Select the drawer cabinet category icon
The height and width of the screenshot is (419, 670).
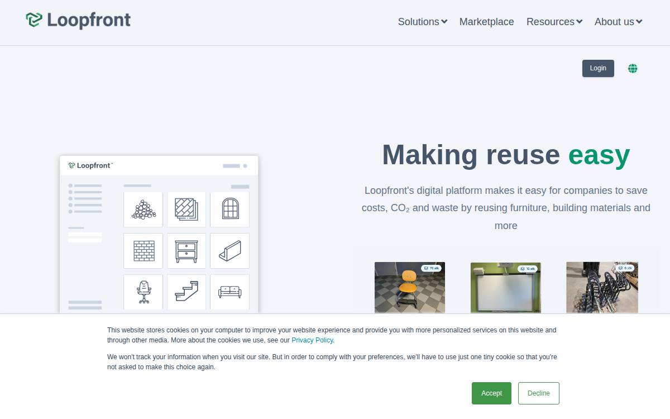tap(186, 251)
